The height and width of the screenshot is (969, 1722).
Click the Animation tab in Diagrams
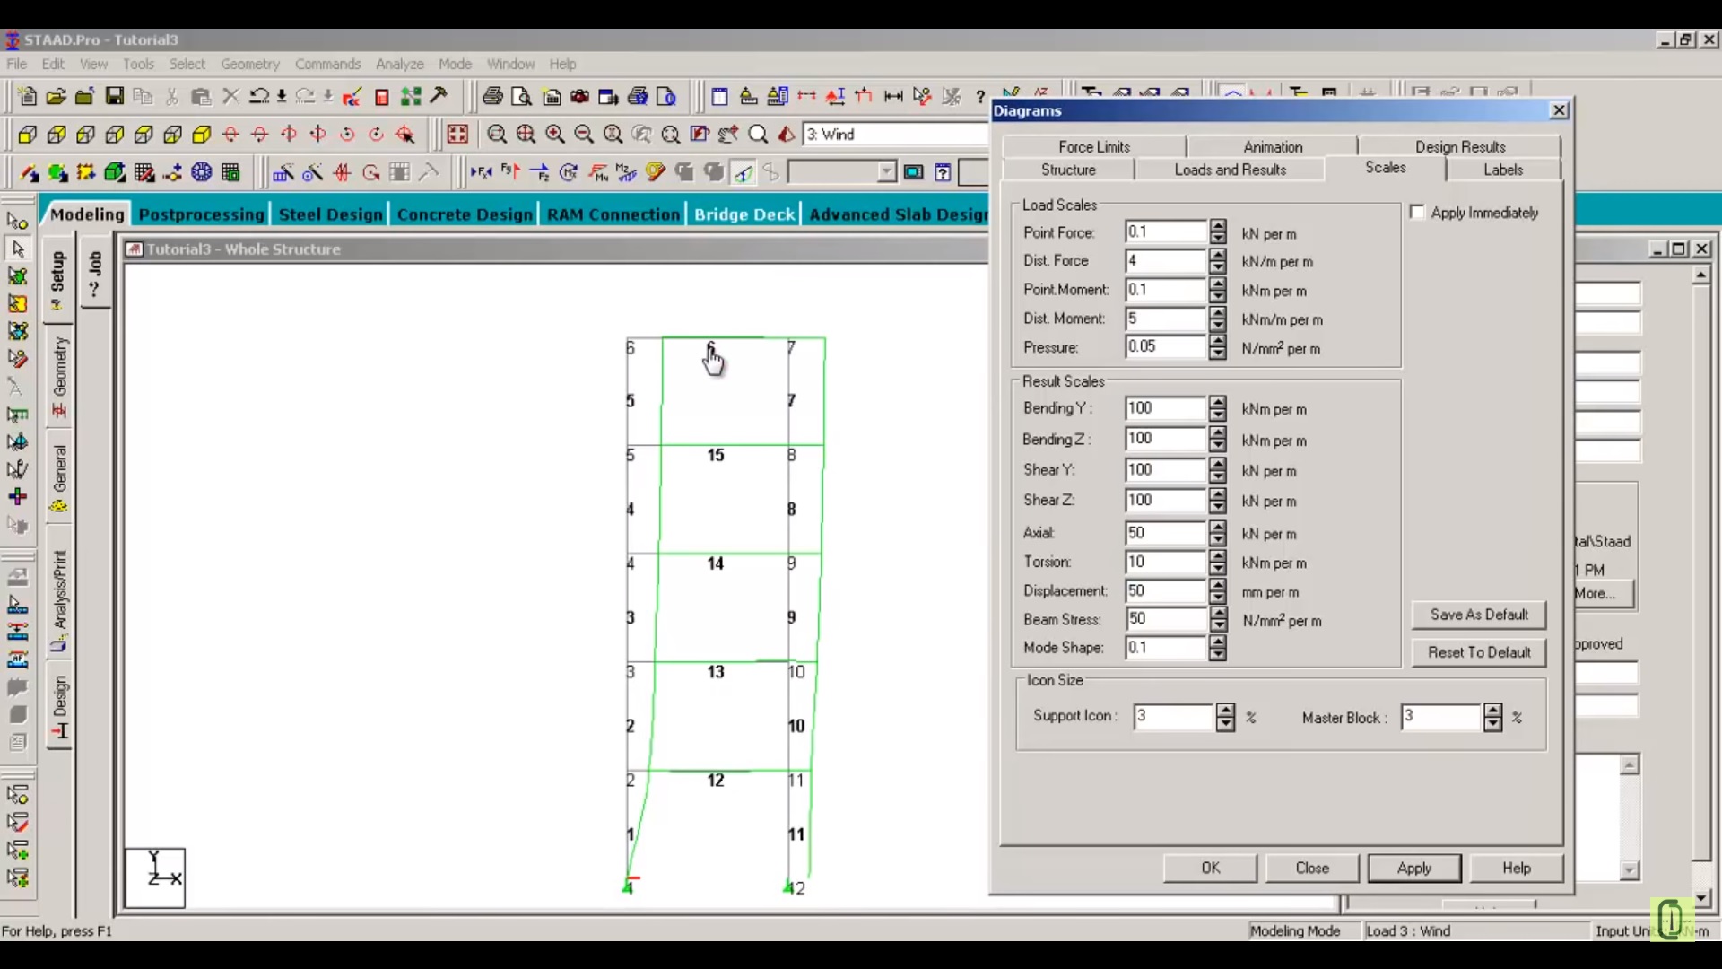click(x=1273, y=145)
